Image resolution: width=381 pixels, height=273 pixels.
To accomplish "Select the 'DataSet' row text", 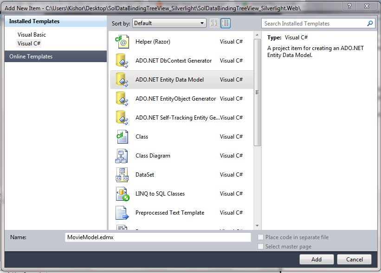I will point(145,175).
